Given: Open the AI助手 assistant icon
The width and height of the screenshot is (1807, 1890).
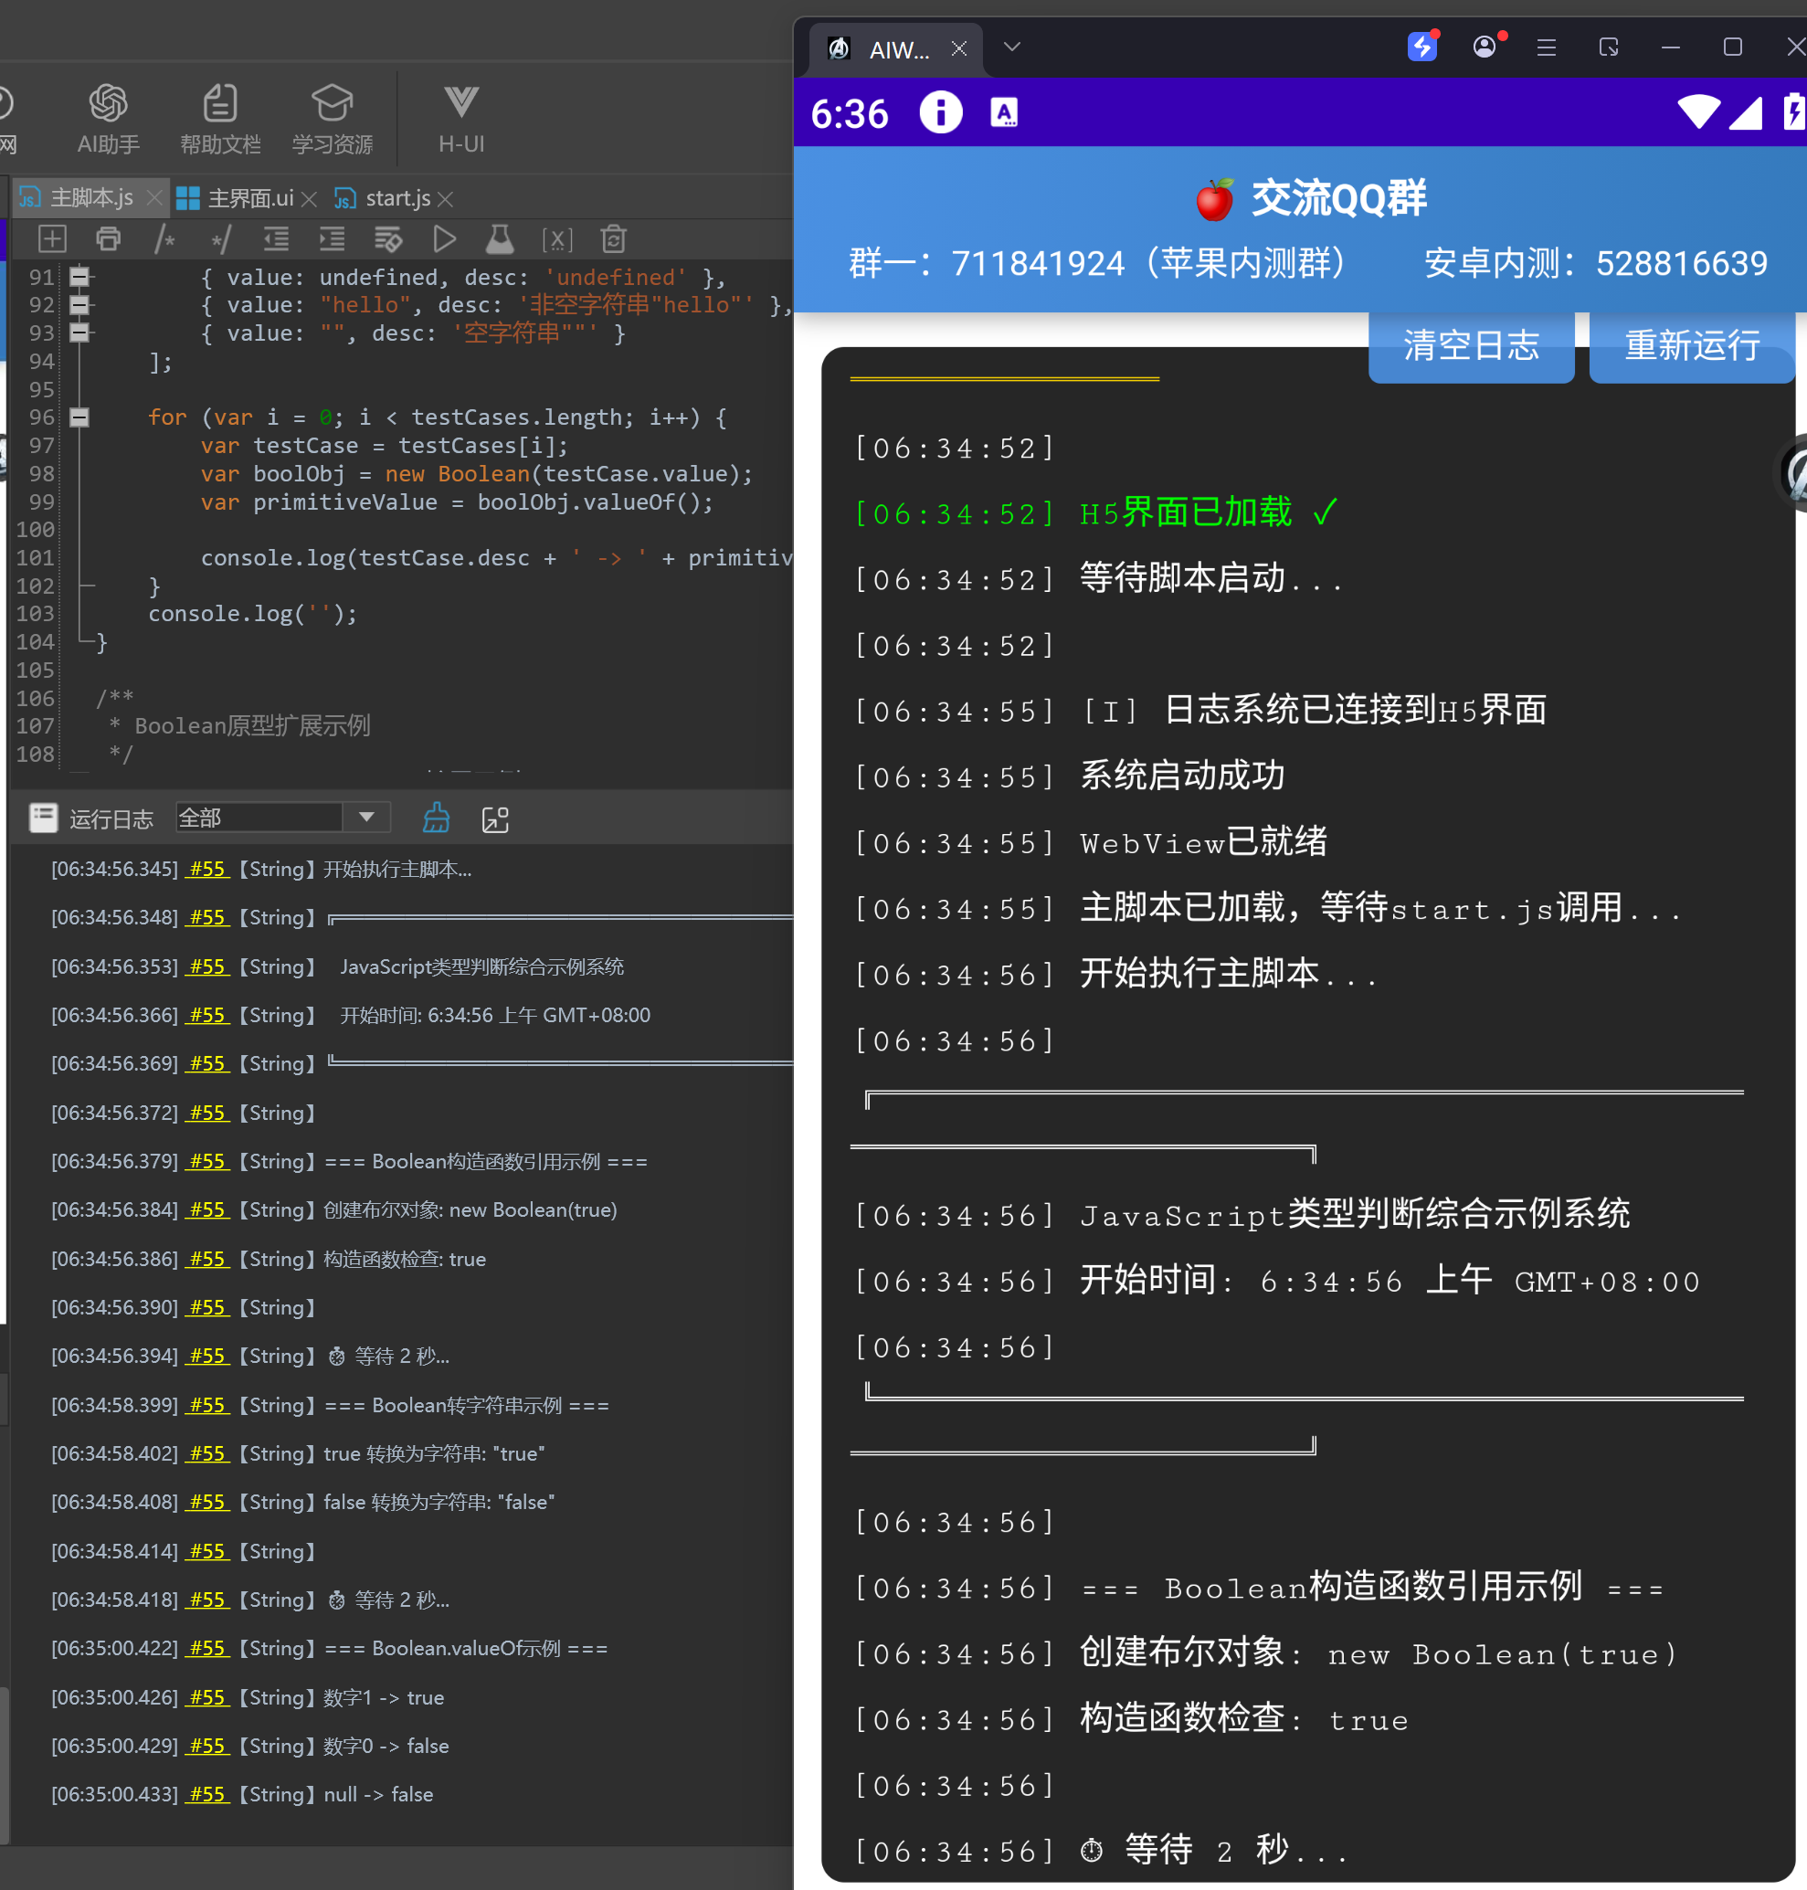Looking at the screenshot, I should [108, 118].
